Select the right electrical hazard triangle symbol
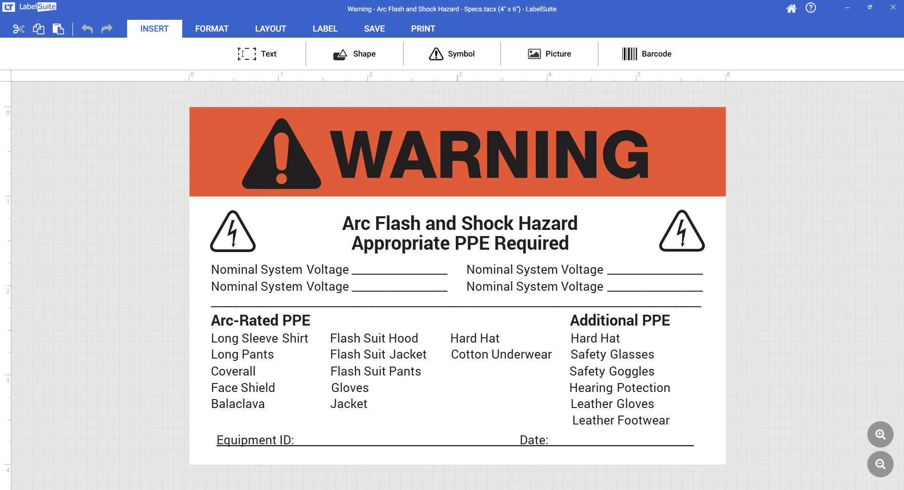 pos(682,231)
